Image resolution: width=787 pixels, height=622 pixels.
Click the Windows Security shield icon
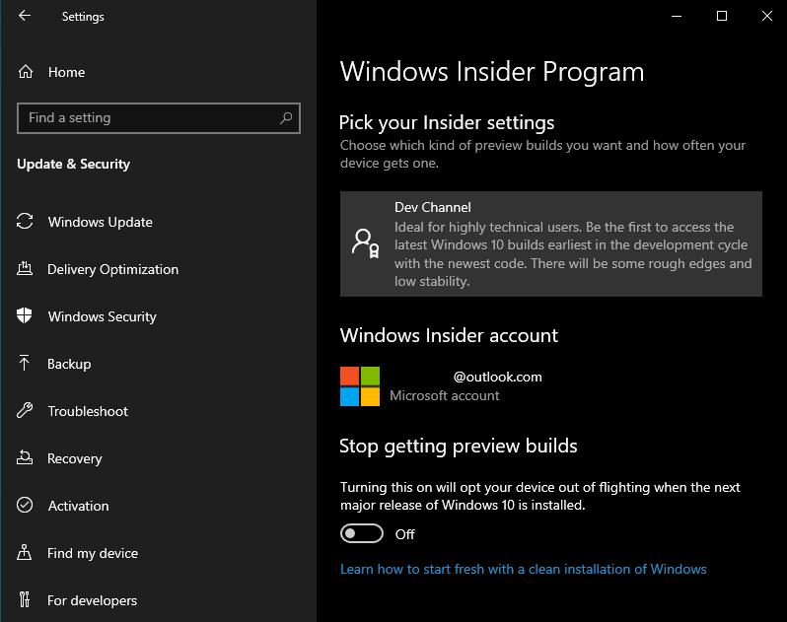pos(24,315)
